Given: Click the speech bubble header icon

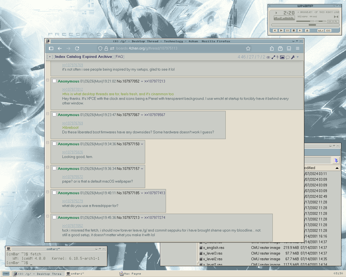Looking at the screenshot, I should coord(288,57).
